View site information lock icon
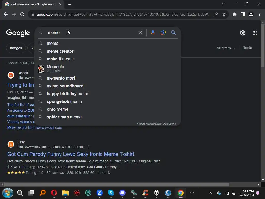 point(33,15)
